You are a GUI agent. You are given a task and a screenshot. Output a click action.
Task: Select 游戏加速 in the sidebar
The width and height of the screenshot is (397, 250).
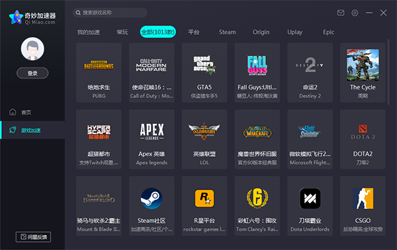coord(32,130)
